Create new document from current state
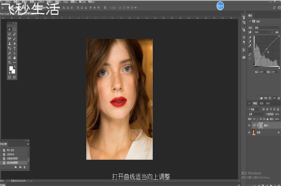This screenshot has height=186, width=281. [x=16, y=167]
